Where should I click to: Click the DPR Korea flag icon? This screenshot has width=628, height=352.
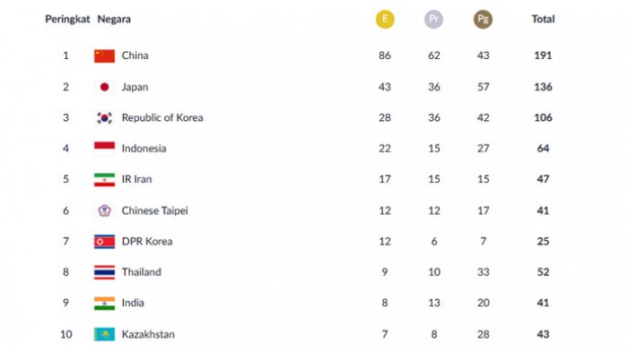(x=105, y=242)
